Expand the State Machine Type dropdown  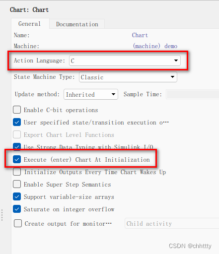pyautogui.click(x=128, y=77)
